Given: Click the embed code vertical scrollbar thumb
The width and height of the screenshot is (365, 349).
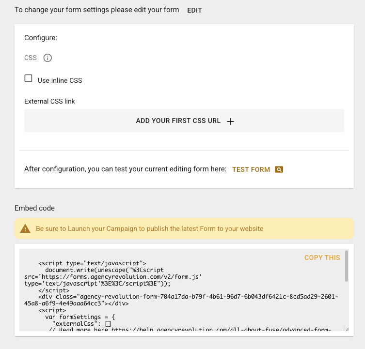Looking at the screenshot, I should tap(347, 266).
